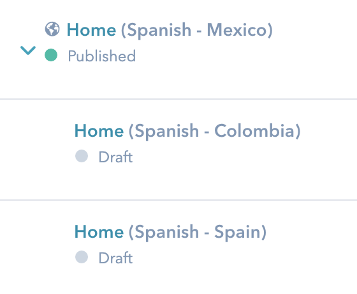Click the (Spanish - Mexico) language label
The width and height of the screenshot is (357, 294).
pos(197,31)
